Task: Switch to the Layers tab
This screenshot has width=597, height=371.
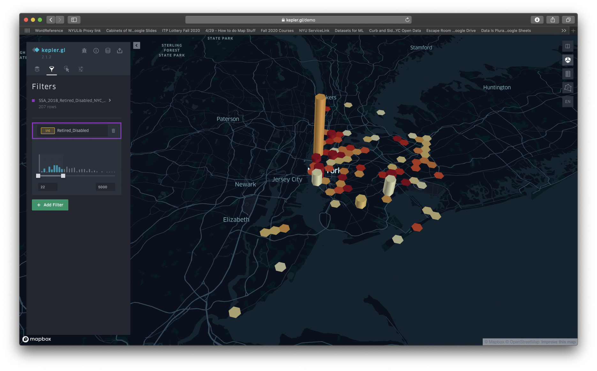Action: point(37,69)
